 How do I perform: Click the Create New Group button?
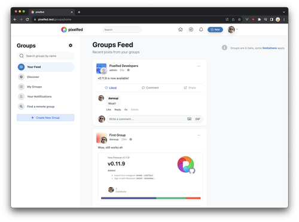point(45,118)
